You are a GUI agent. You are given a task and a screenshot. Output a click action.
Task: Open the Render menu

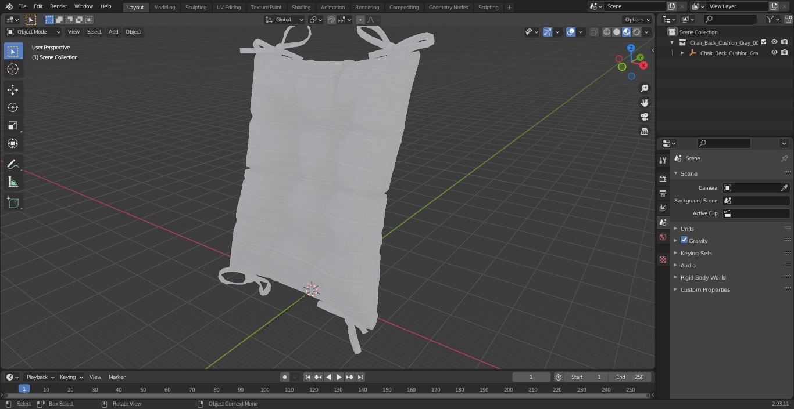point(58,6)
